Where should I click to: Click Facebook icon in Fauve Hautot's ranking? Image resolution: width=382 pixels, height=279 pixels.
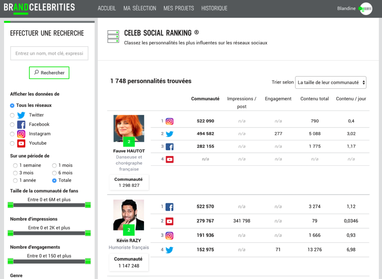tap(169, 147)
